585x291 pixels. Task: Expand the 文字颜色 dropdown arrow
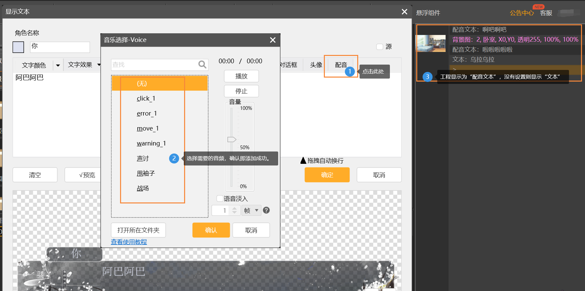pos(58,65)
